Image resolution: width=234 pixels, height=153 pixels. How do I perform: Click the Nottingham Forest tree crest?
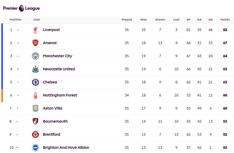[x=35, y=95]
